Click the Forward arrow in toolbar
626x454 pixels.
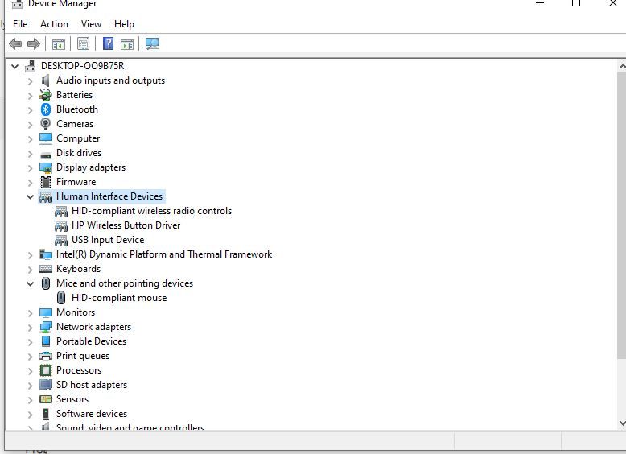pyautogui.click(x=34, y=43)
